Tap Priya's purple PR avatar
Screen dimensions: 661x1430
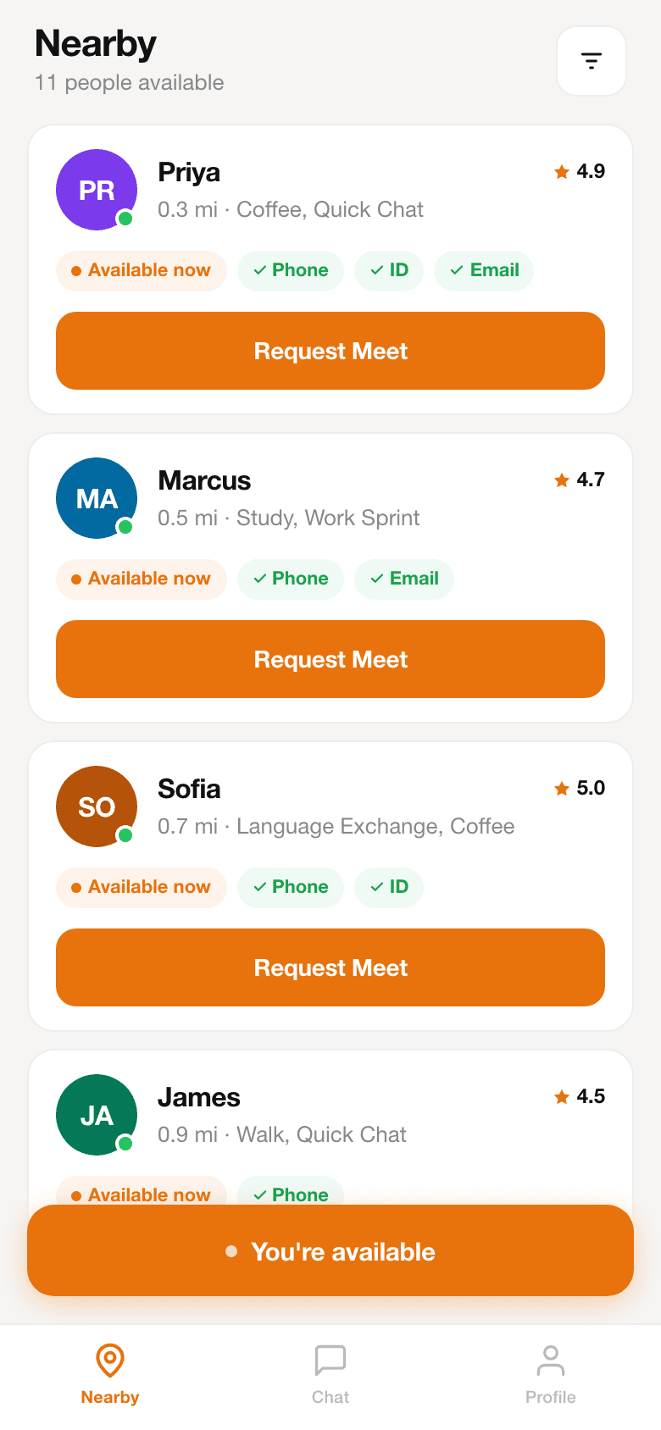pyautogui.click(x=97, y=190)
